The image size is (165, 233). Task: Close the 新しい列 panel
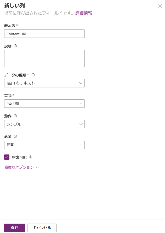pyautogui.click(x=160, y=6)
